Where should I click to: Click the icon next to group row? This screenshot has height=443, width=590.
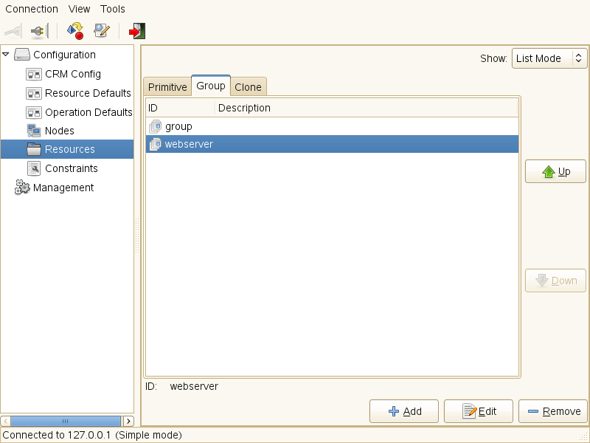point(155,126)
